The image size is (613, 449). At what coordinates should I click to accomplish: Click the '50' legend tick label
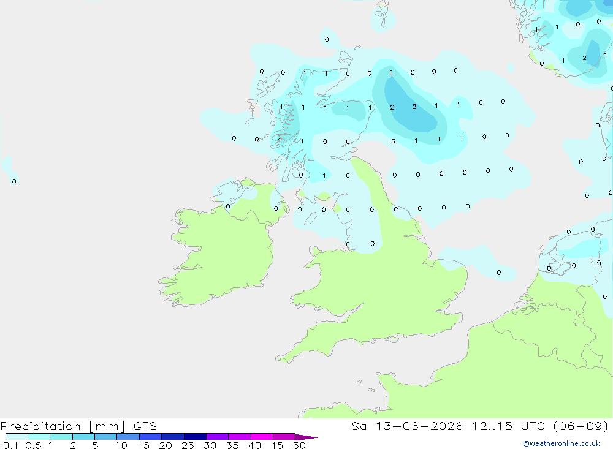[x=299, y=445]
